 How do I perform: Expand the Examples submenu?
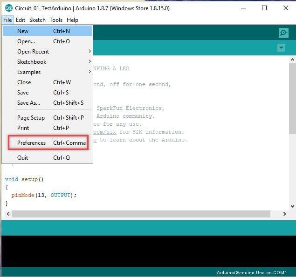click(x=47, y=72)
